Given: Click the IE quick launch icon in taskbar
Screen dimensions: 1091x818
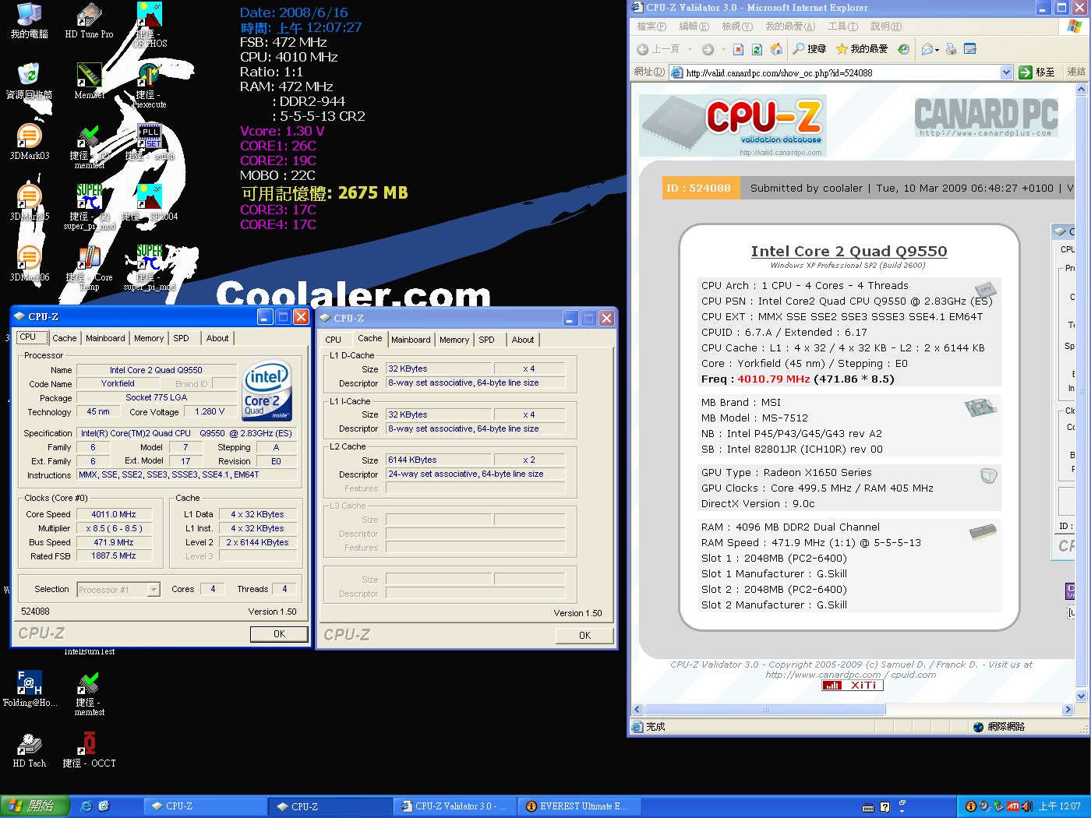Looking at the screenshot, I should (x=86, y=806).
